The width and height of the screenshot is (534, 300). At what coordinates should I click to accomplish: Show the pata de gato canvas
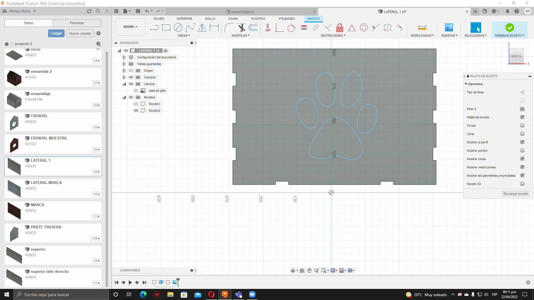tap(136, 91)
